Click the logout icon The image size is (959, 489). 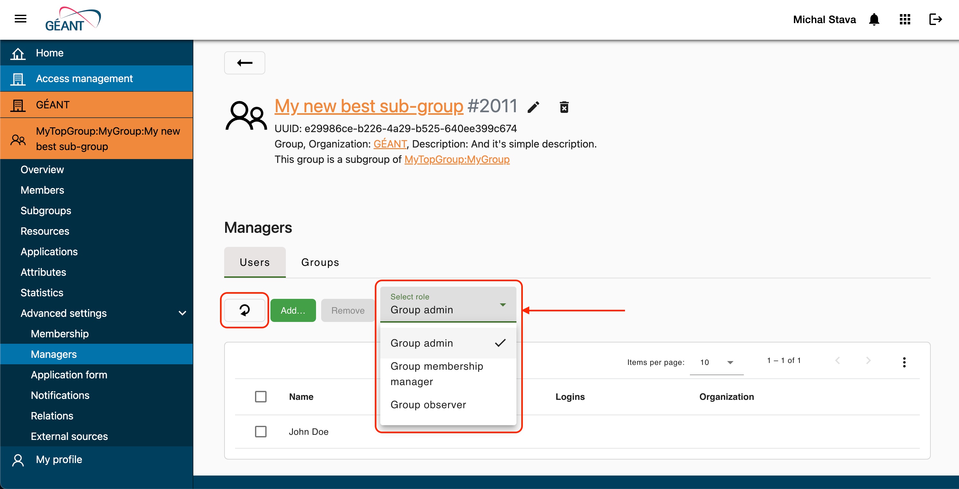[935, 19]
